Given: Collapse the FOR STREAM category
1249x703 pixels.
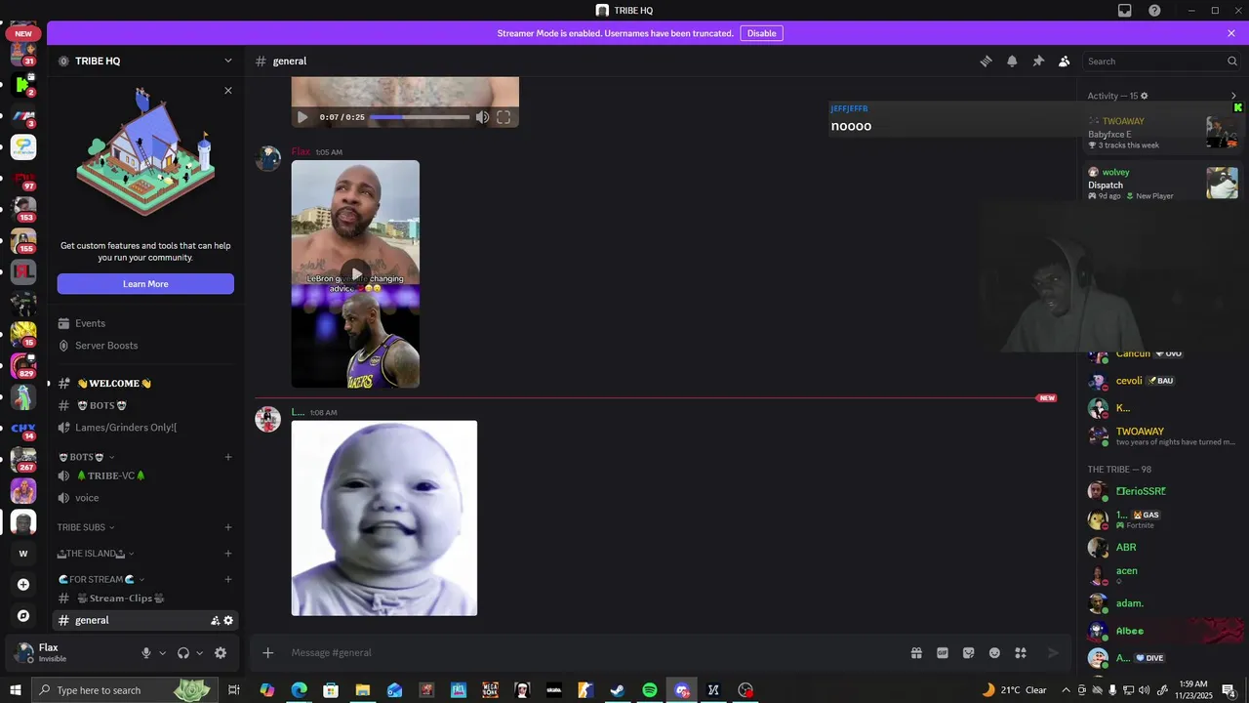Looking at the screenshot, I should coord(101,579).
